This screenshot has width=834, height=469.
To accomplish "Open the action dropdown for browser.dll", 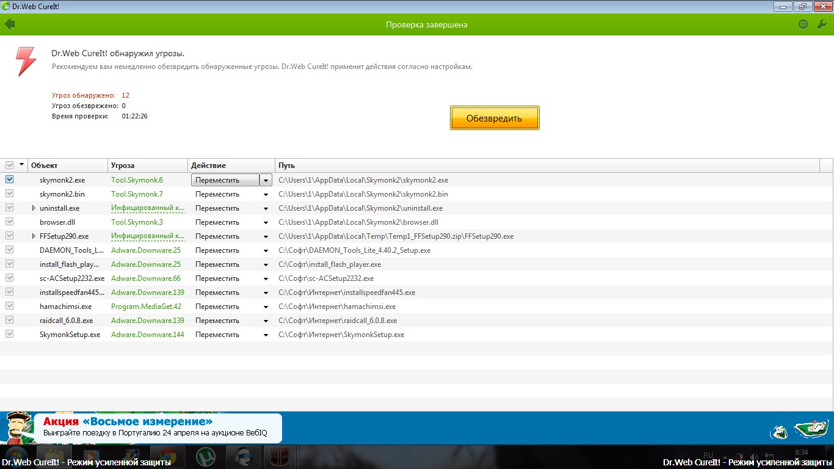I will coord(266,222).
